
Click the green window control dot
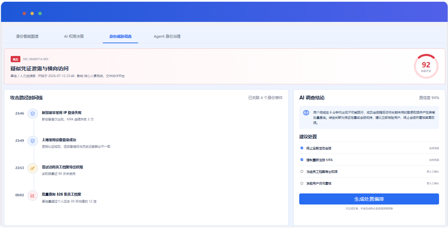pos(40,13)
